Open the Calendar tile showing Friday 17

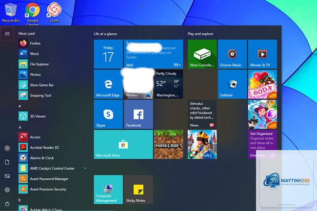[108, 54]
